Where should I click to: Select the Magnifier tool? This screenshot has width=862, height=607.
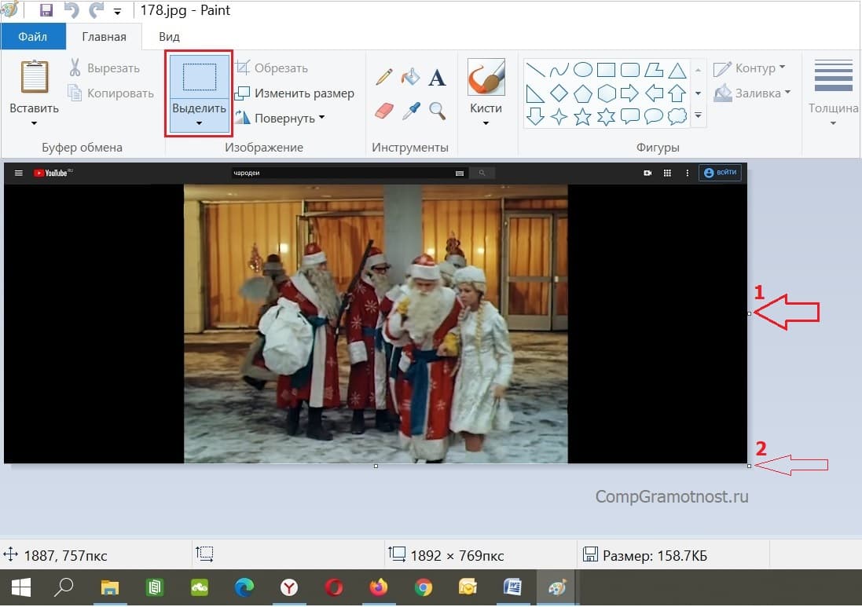[437, 111]
